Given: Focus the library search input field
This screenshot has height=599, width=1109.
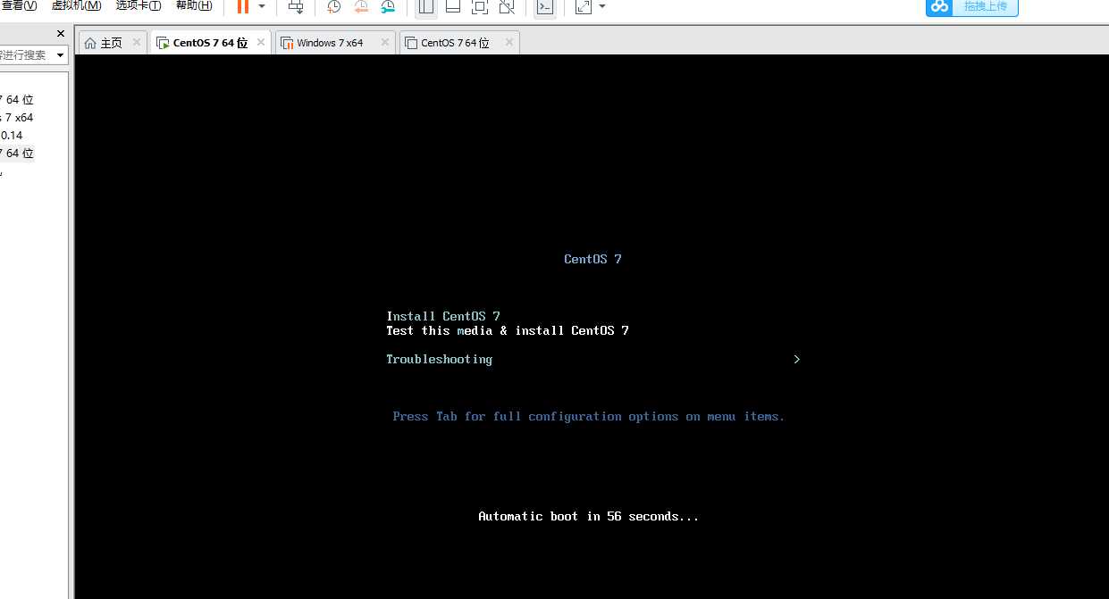Looking at the screenshot, I should point(25,55).
